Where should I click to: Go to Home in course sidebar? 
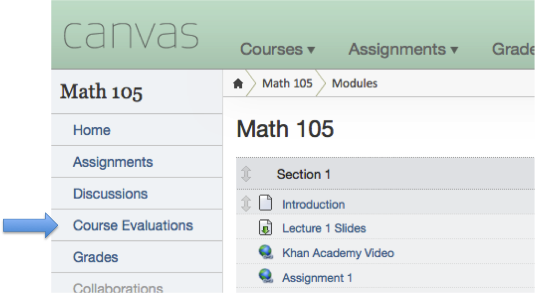[92, 130]
